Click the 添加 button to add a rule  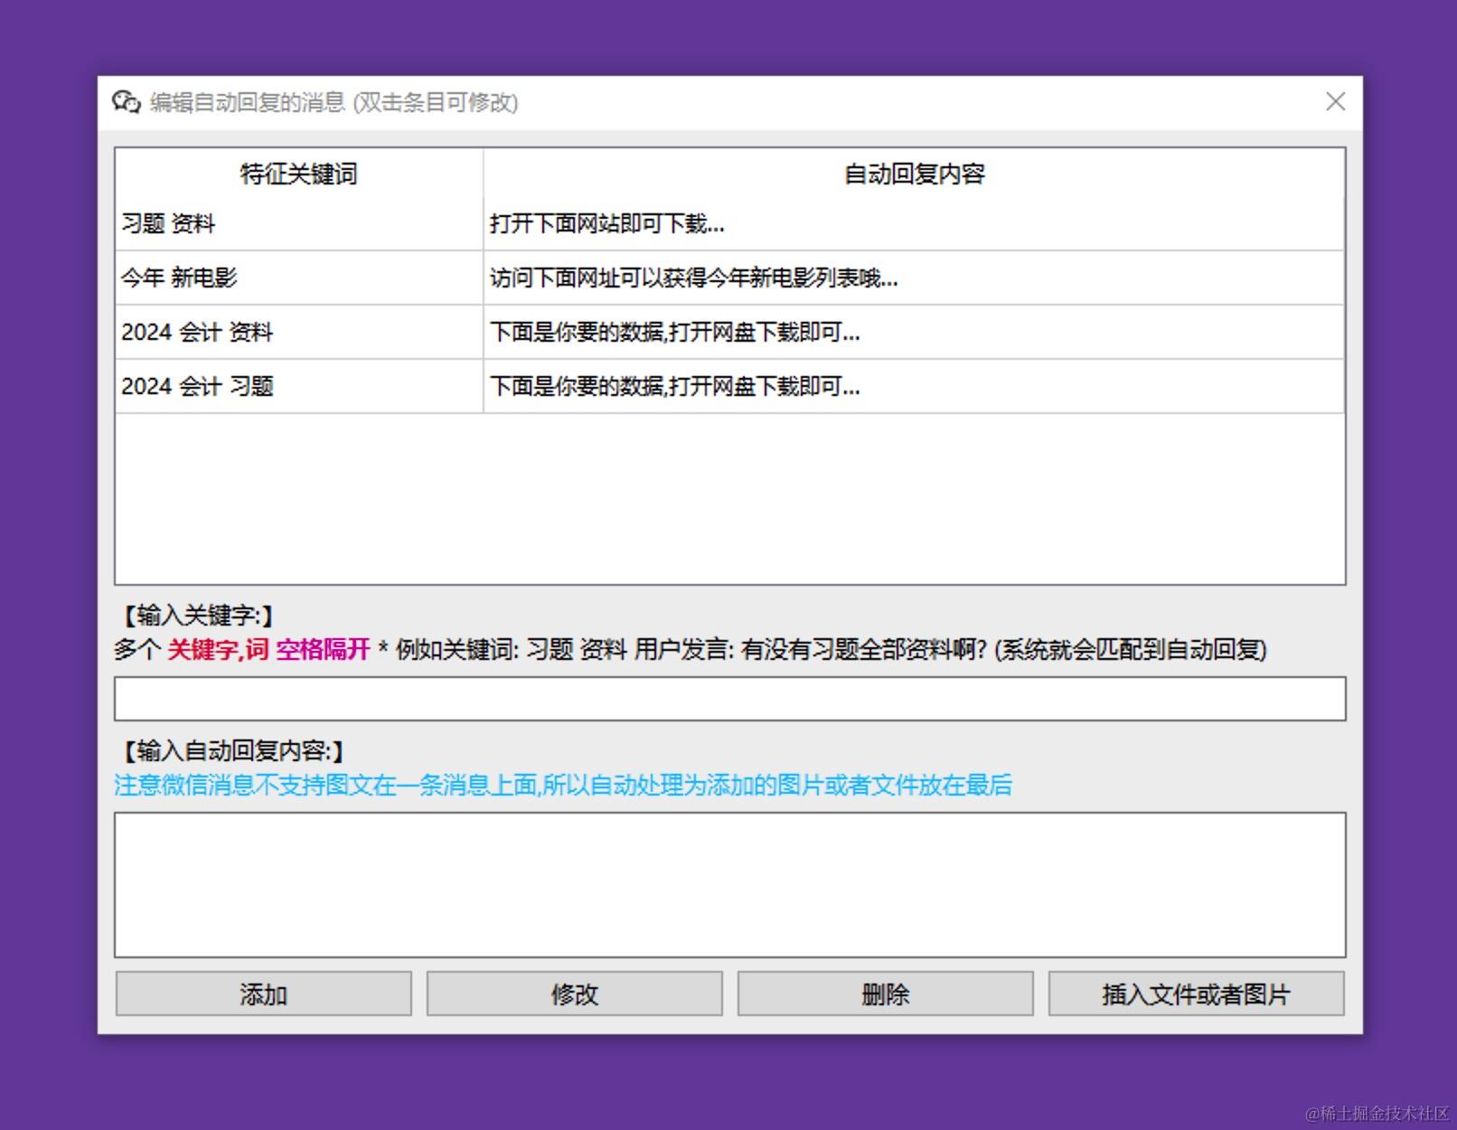261,993
